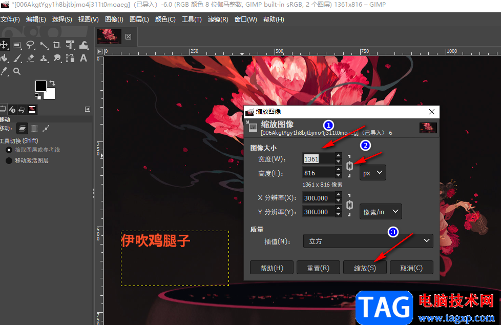
Task: Decrease the height with the down stepper
Action: (339, 176)
